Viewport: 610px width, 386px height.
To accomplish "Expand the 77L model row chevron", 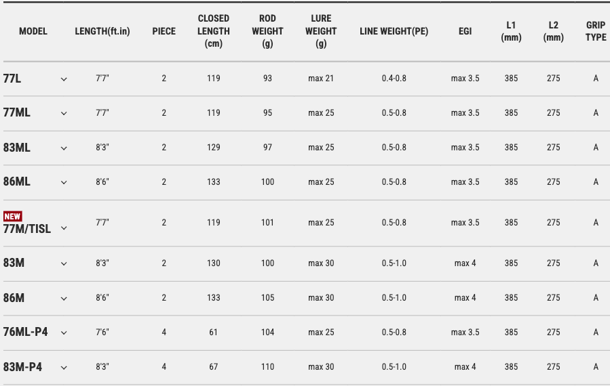I will 64,79.
